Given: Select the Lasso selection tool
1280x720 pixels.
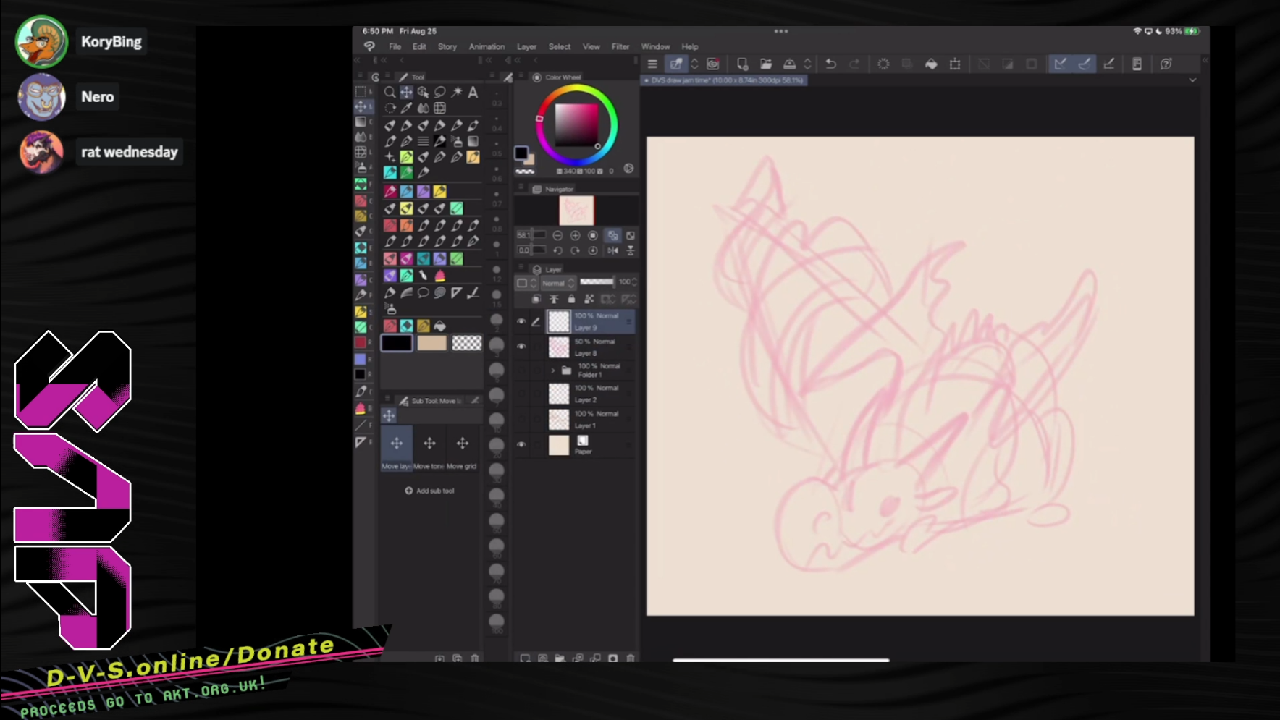Looking at the screenshot, I should tap(439, 92).
